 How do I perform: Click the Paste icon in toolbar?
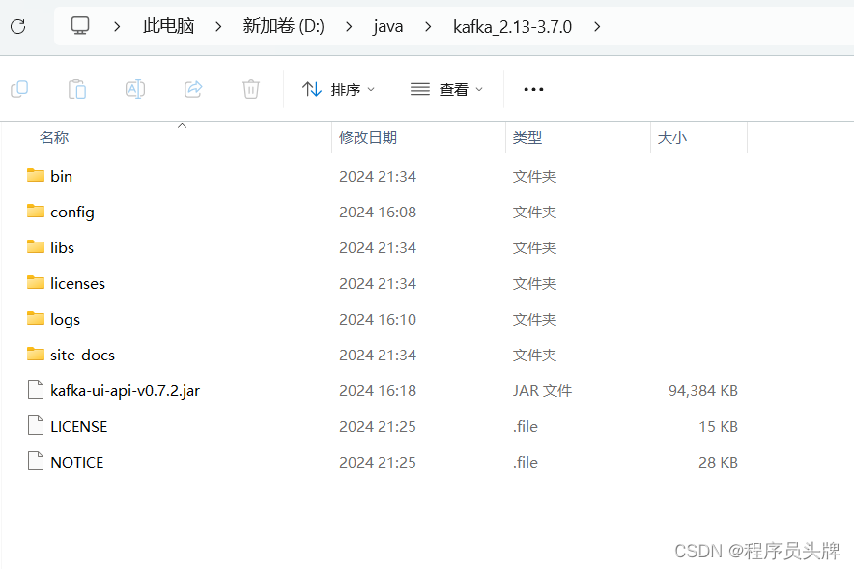click(77, 88)
